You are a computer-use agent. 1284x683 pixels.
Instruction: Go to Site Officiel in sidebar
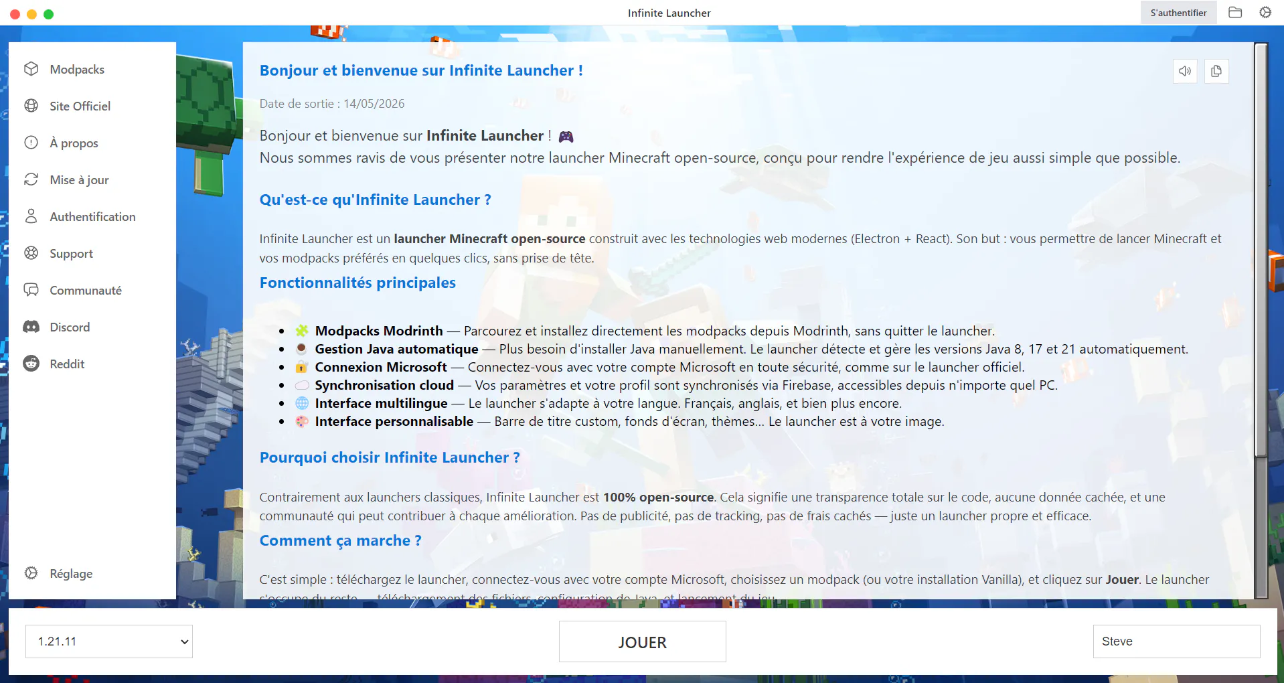click(x=80, y=106)
